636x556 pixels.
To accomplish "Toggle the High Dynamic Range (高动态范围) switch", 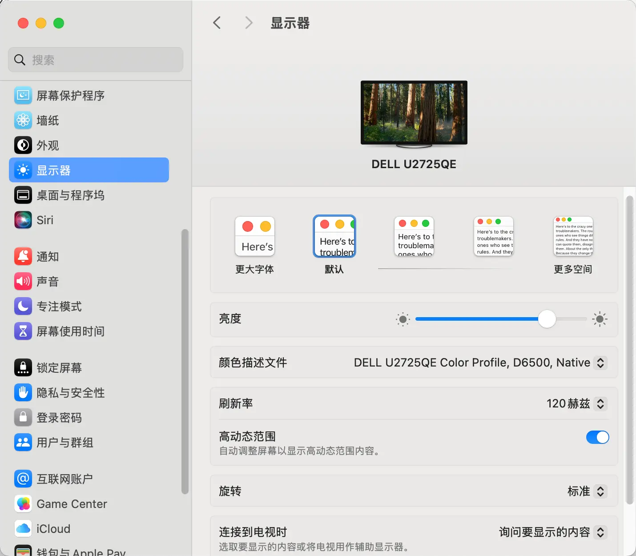I will point(597,437).
